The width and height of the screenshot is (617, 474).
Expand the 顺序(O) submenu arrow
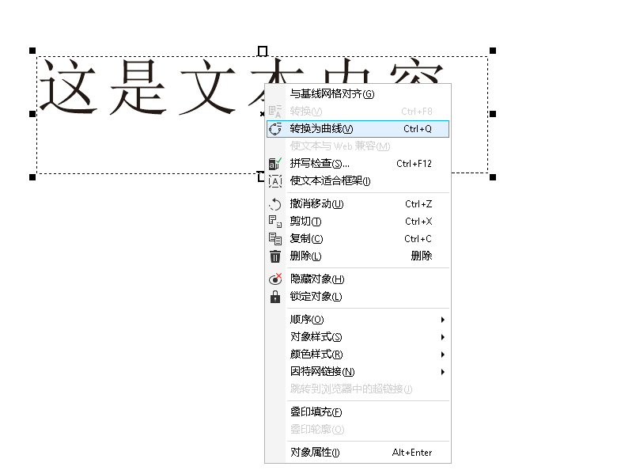pyautogui.click(x=443, y=320)
